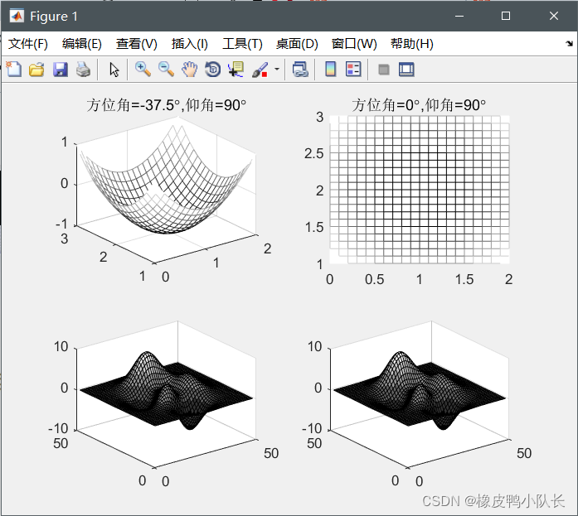Activate the Zoom Out magnifier tool
The image size is (578, 516).
point(166,70)
